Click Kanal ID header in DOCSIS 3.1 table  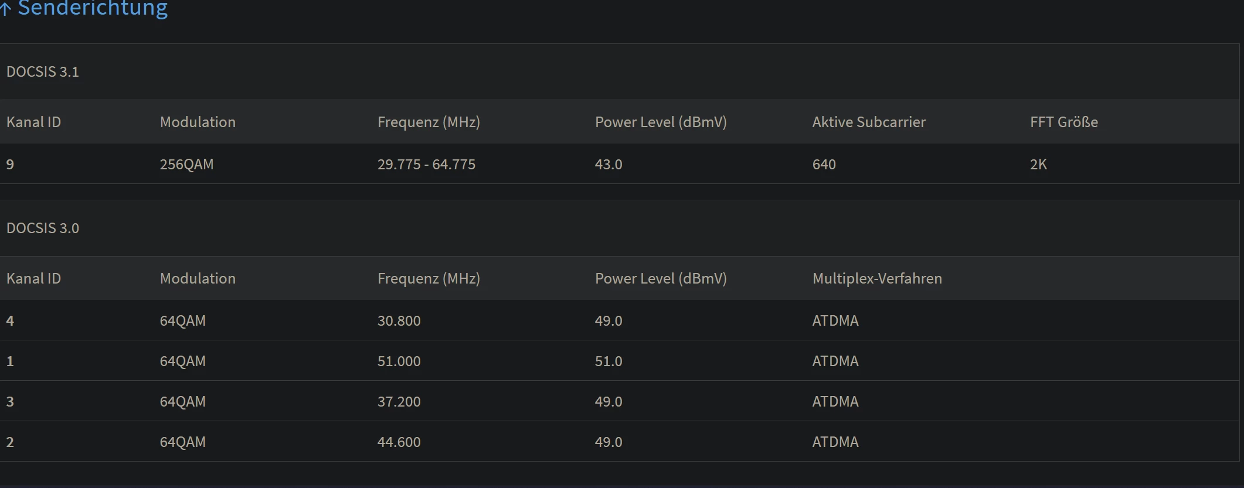[33, 122]
